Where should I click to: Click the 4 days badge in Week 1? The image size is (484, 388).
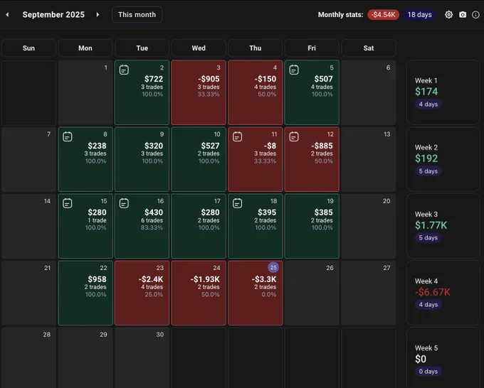pos(428,104)
